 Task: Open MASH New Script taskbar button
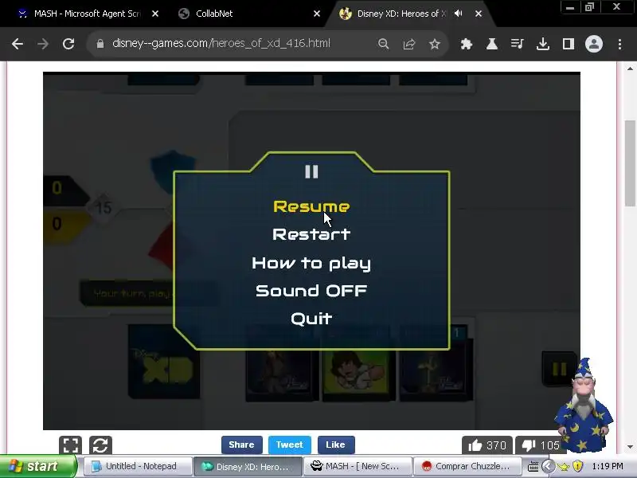(358, 466)
